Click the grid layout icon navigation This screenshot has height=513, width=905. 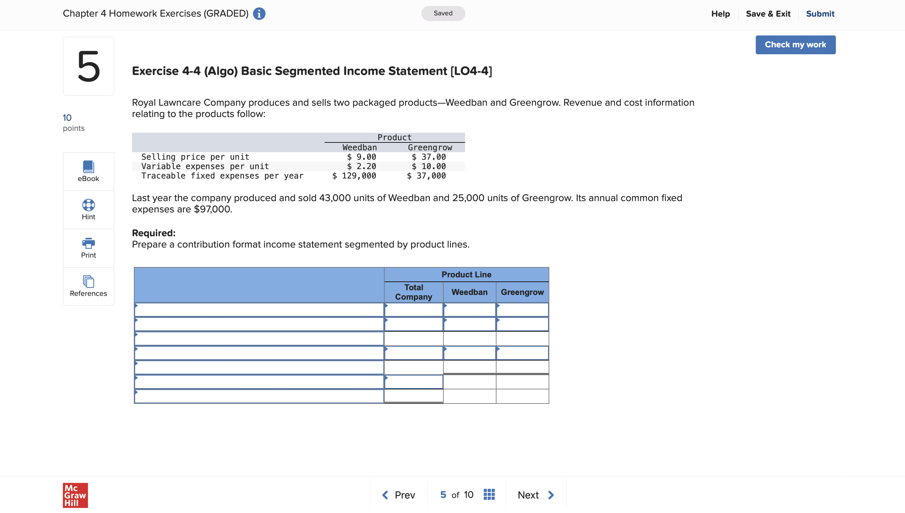[x=489, y=494]
